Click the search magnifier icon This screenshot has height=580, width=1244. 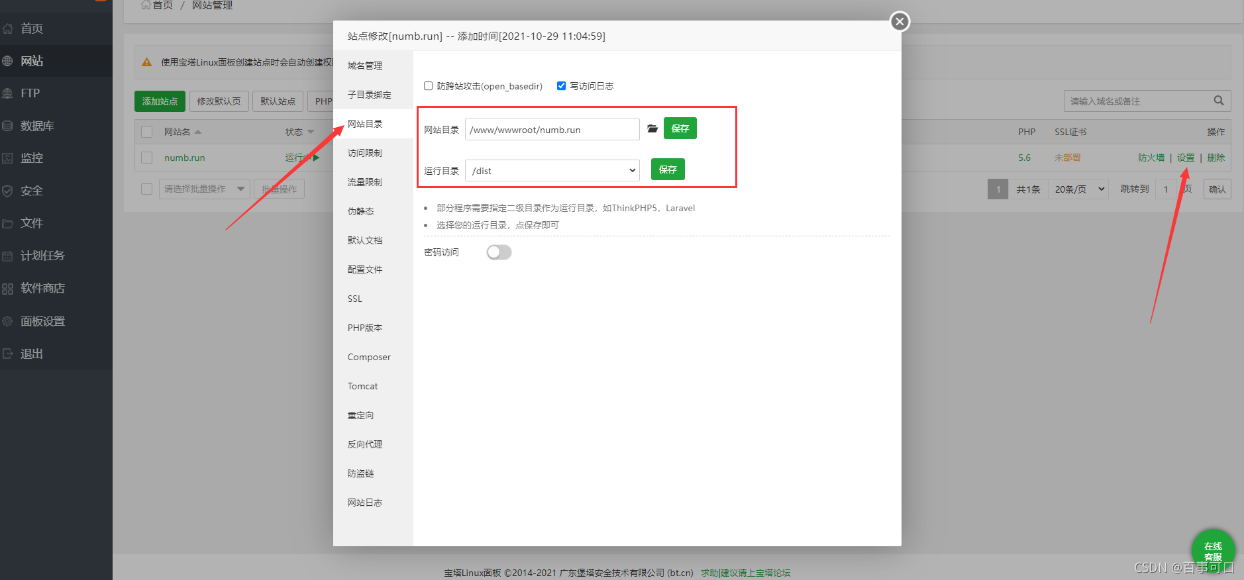(1219, 101)
